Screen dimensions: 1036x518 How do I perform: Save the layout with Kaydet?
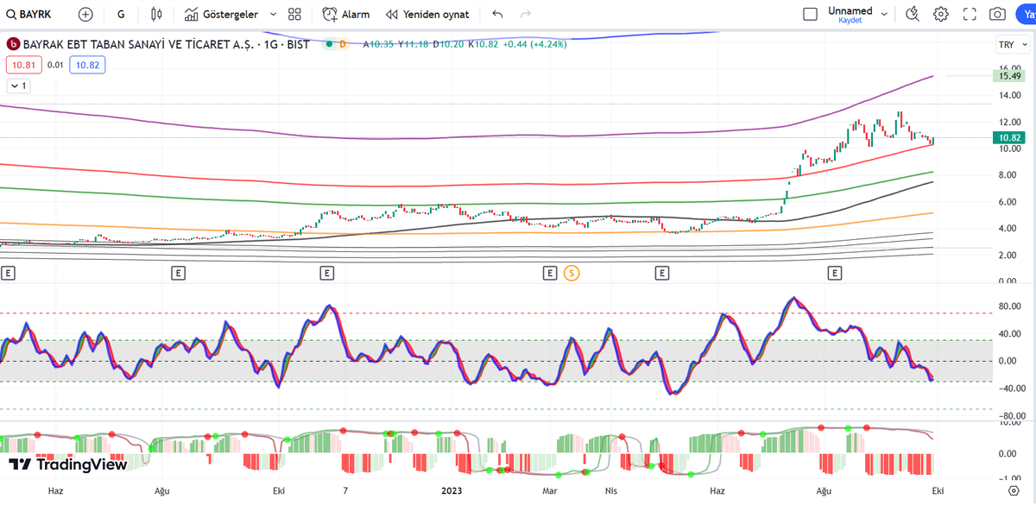[x=850, y=20]
